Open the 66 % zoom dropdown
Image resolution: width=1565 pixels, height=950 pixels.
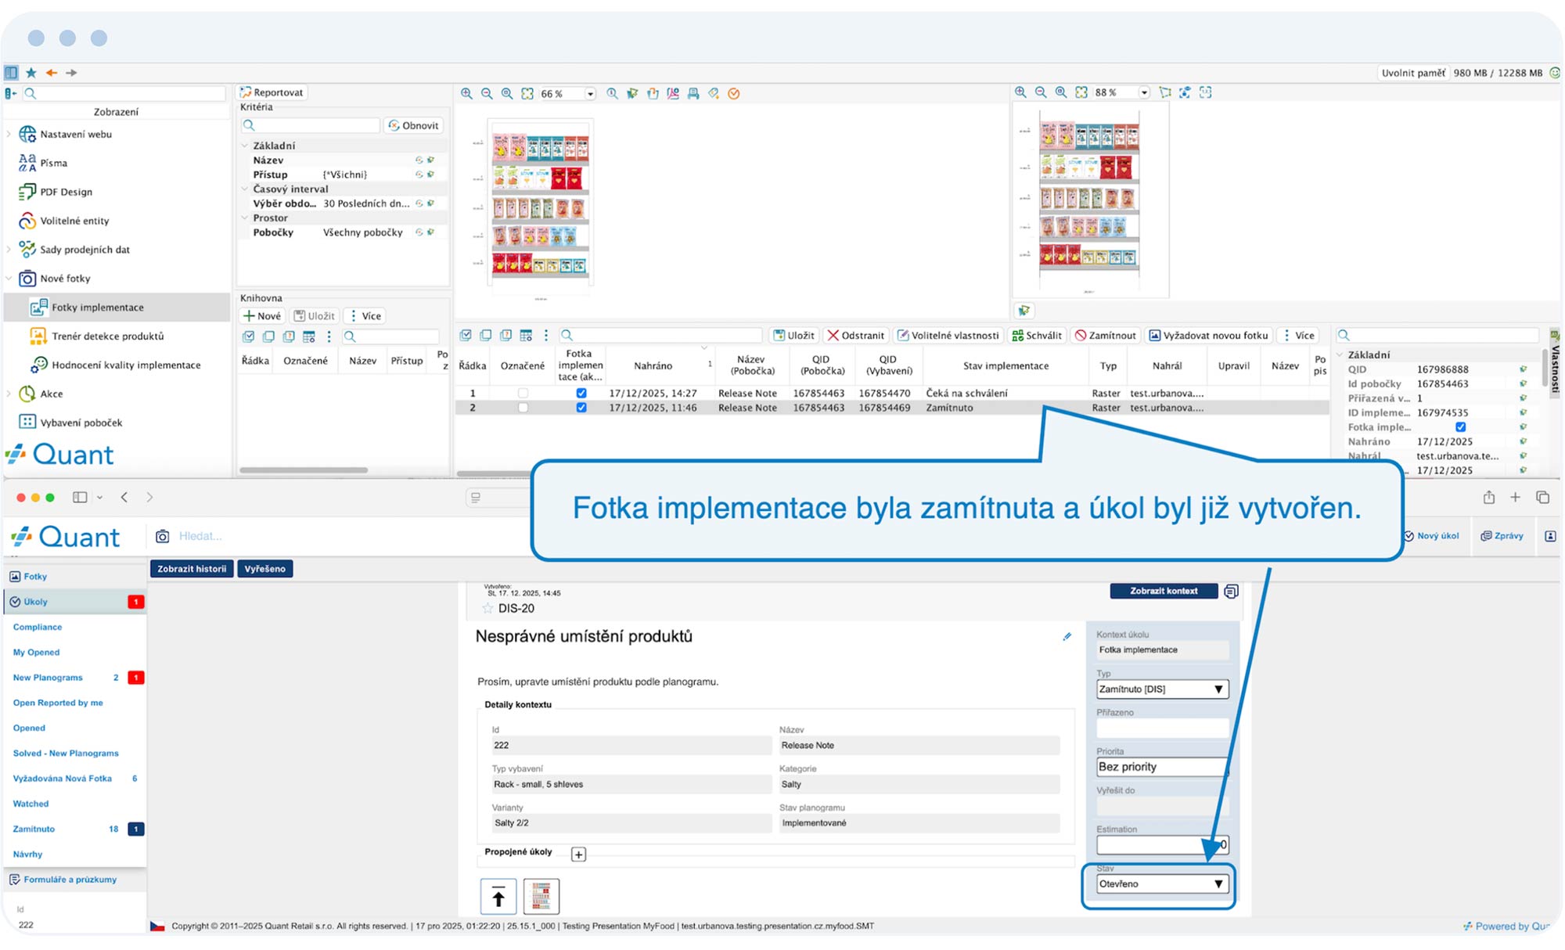(x=591, y=94)
